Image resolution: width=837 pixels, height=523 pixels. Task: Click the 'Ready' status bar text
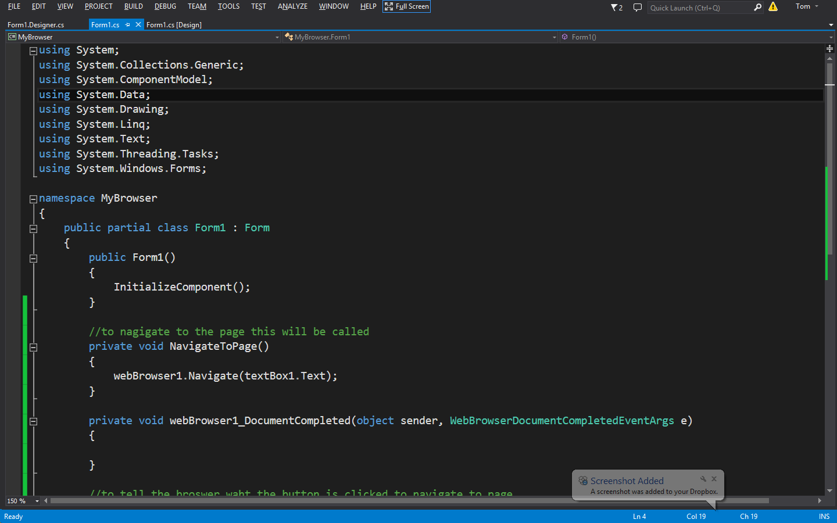coord(13,517)
